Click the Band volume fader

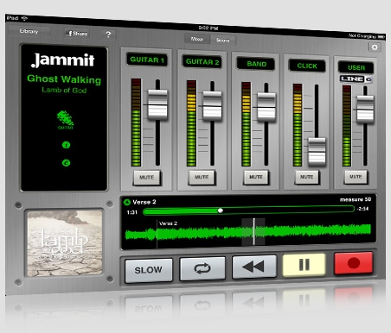266,107
